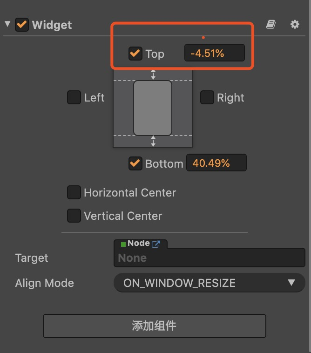
Task: Click the Top offset field showing -4.51%
Action: (x=214, y=53)
